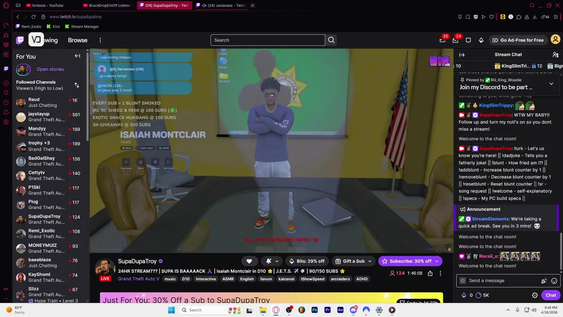
Task: Expand the pinned Discord message chevron
Action: (551, 84)
